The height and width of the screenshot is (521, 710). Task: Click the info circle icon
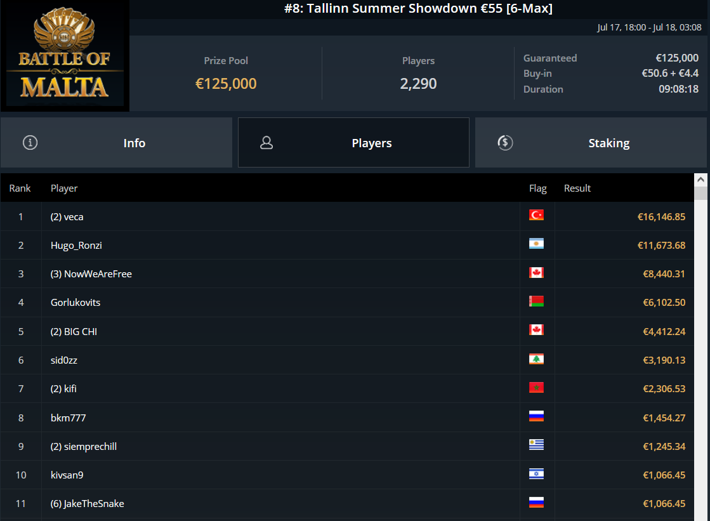30,143
